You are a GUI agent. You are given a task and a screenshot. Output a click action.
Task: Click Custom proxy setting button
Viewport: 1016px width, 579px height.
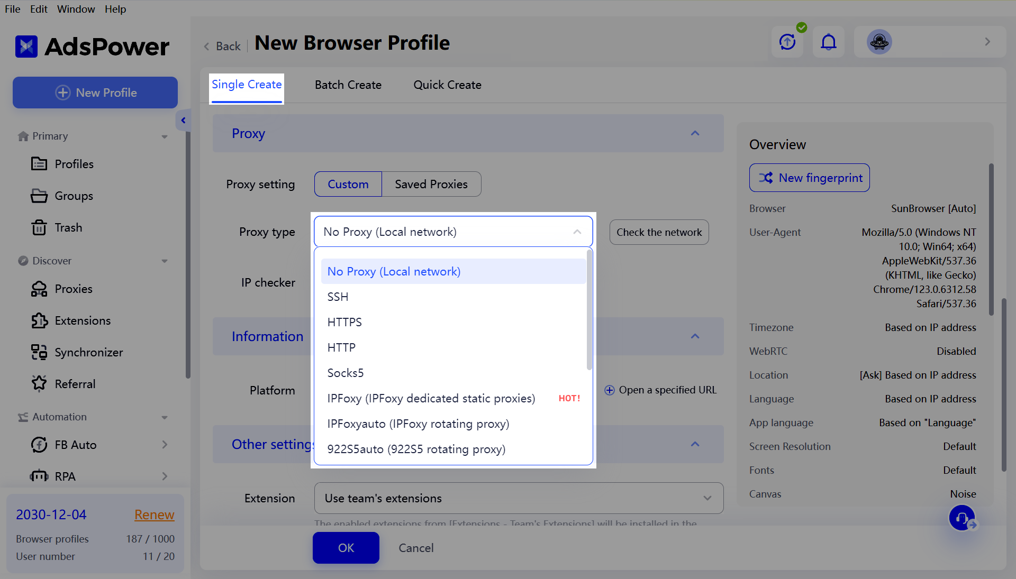coord(348,184)
